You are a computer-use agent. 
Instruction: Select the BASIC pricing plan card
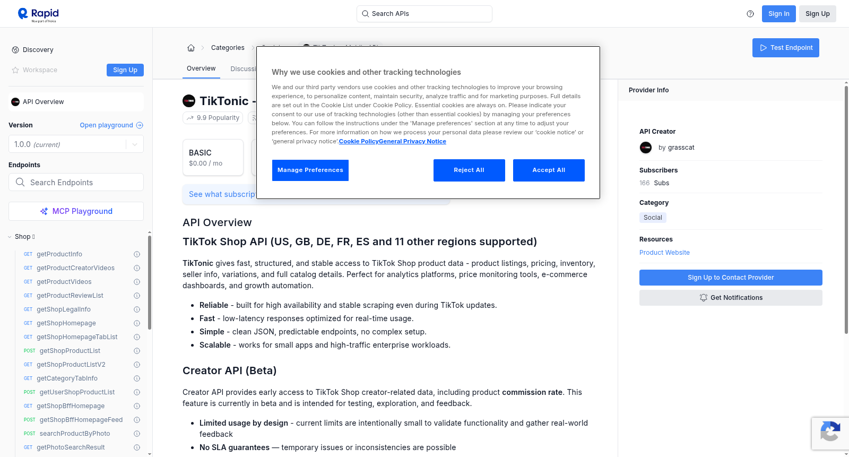coord(213,158)
